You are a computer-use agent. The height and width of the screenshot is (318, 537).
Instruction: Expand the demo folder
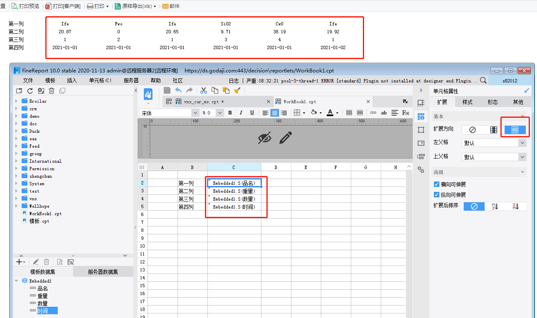17,116
